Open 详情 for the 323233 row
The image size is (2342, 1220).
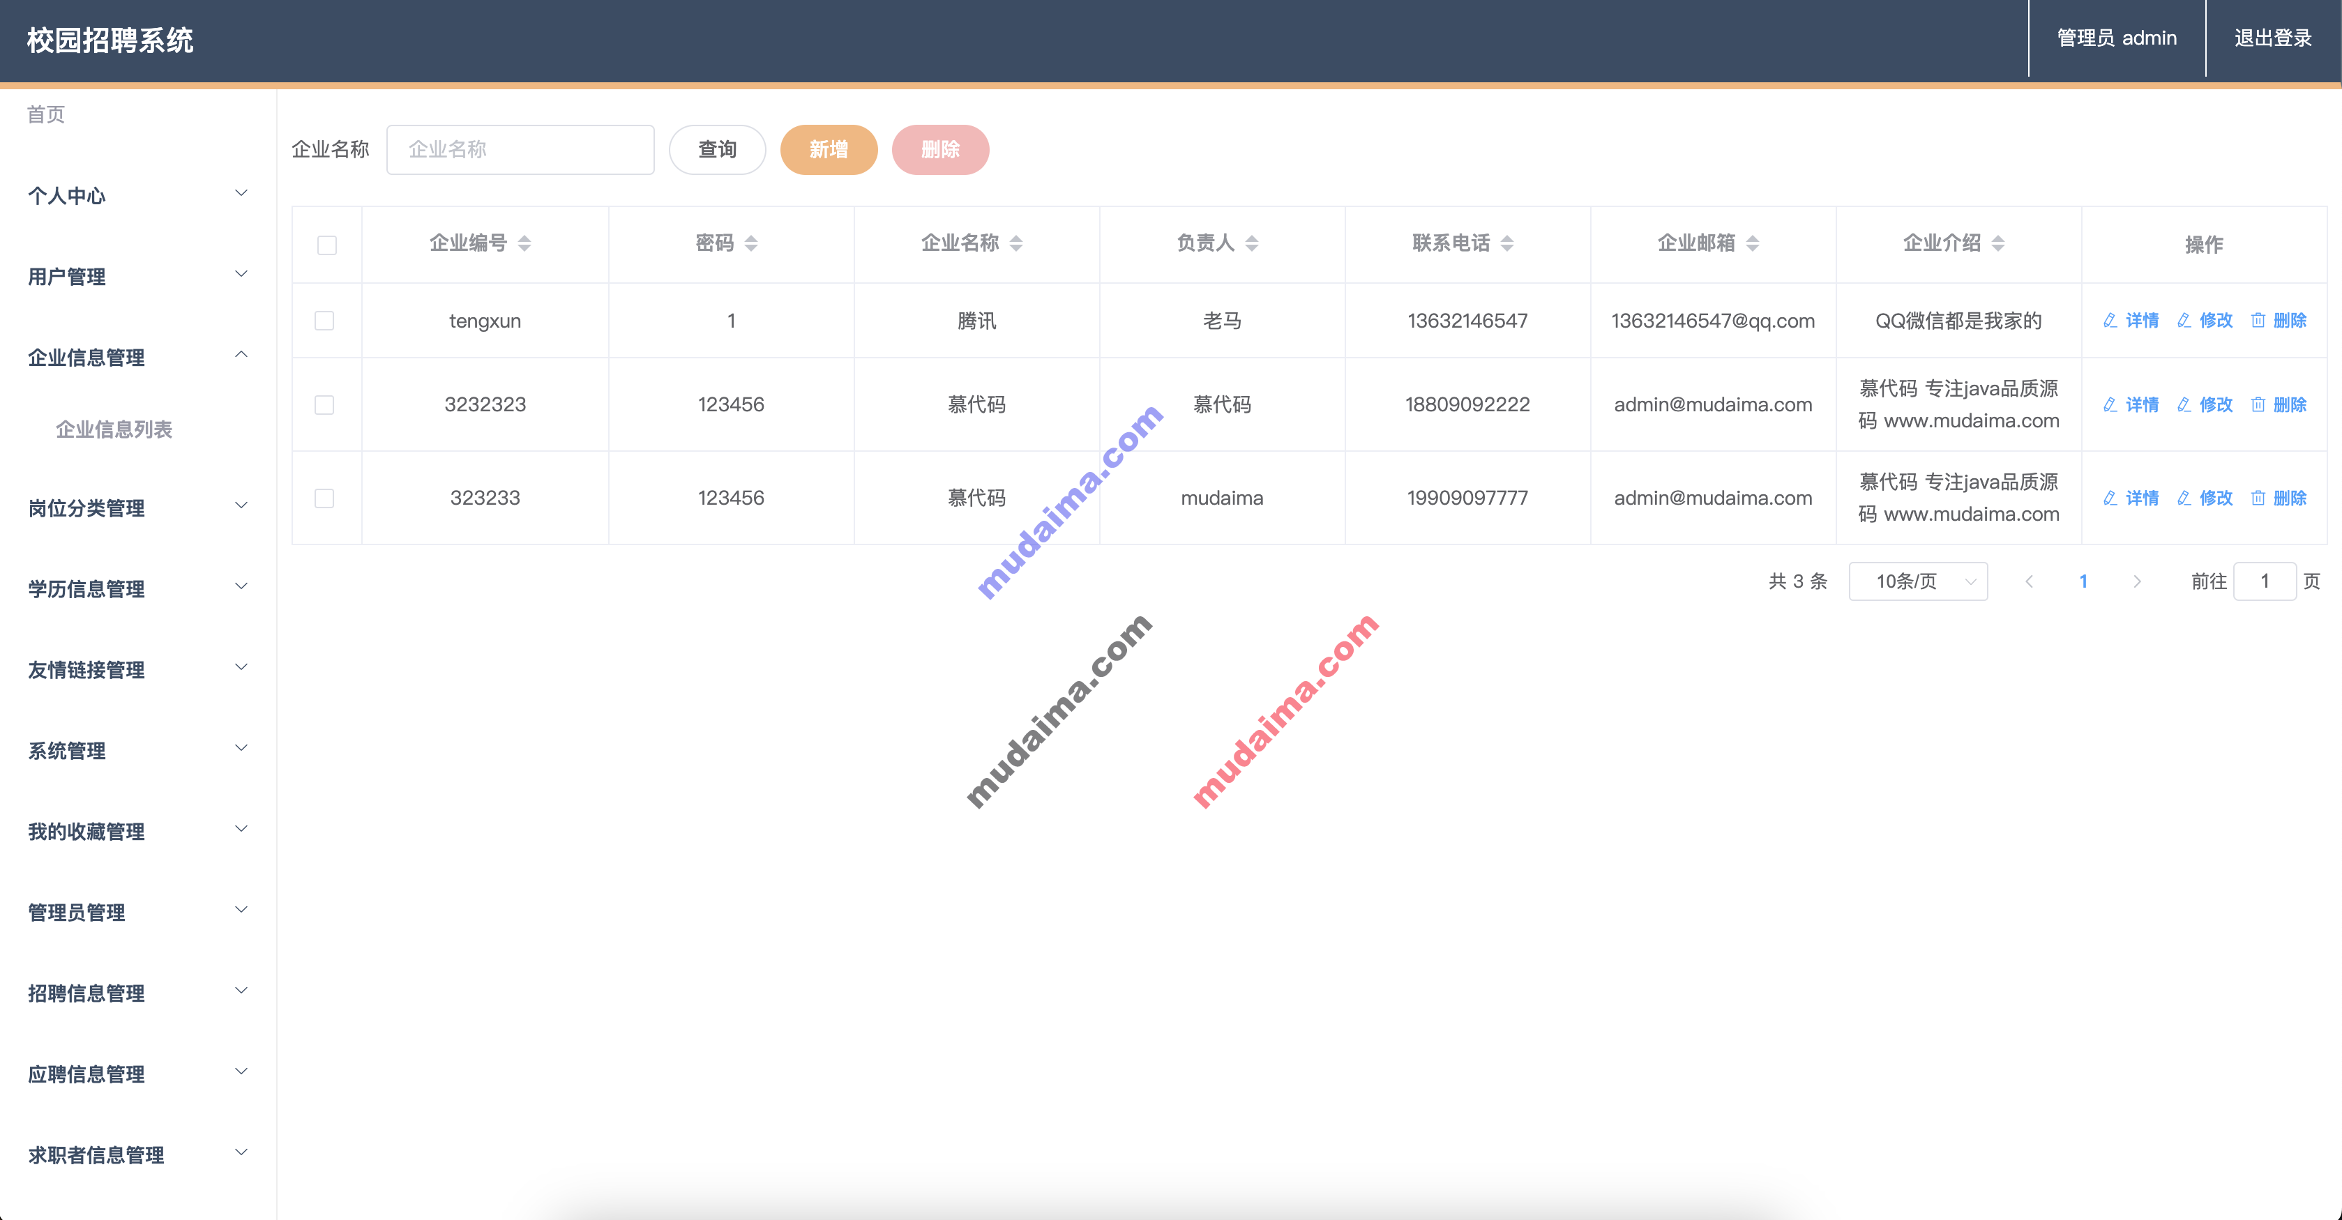[2131, 498]
